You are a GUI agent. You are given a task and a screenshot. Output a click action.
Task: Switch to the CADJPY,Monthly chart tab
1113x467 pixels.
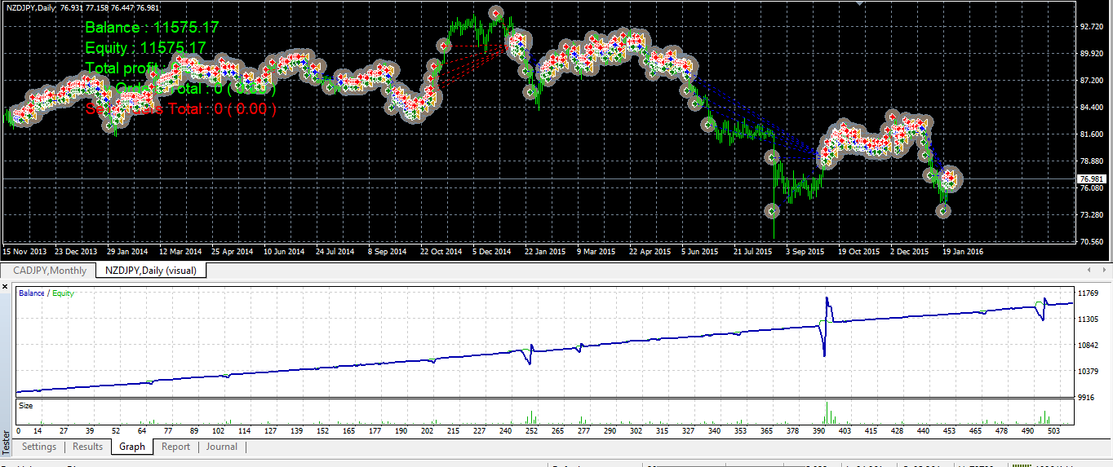point(50,270)
